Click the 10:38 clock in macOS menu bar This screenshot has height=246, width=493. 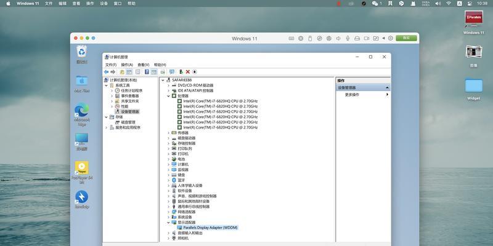[x=482, y=4]
